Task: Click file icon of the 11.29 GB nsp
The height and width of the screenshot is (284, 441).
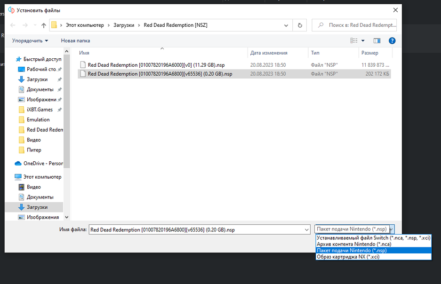Action: pos(83,65)
